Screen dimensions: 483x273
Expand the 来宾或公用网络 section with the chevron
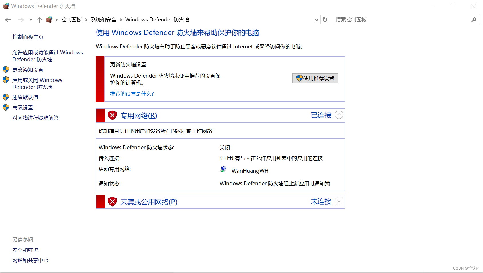pos(339,201)
